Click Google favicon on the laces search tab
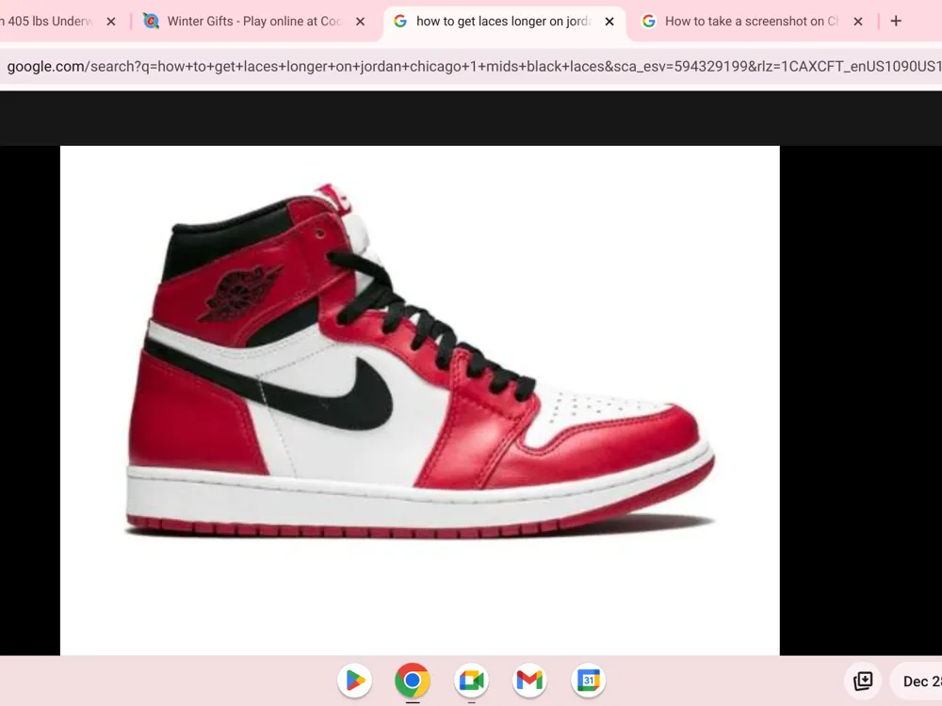The height and width of the screenshot is (706, 942). 400,21
